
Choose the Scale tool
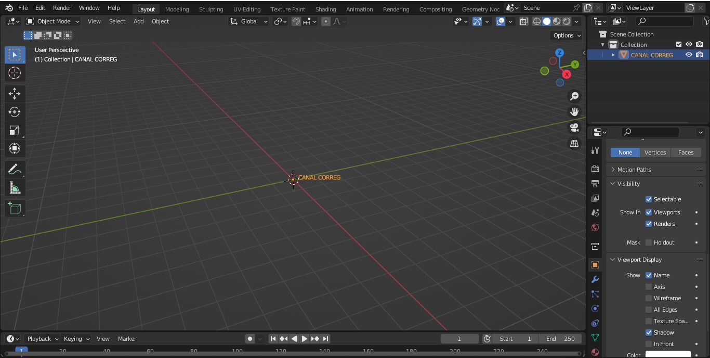click(x=15, y=130)
